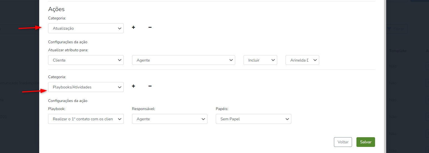429x153 pixels.
Task: Click the Voltar button
Action: (x=343, y=142)
